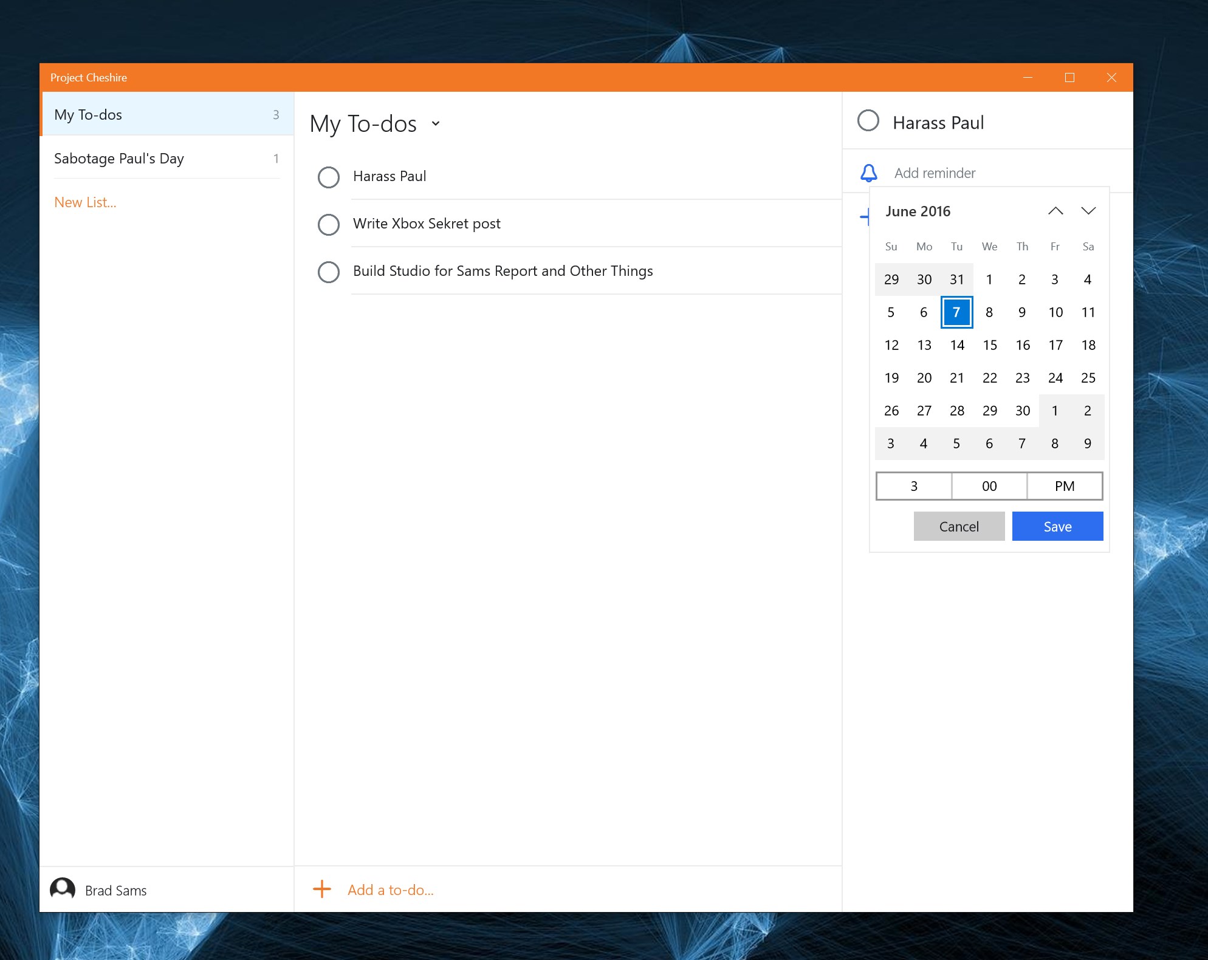Open the hour picker showing 3
Screen dimensions: 1208x960
tap(914, 486)
